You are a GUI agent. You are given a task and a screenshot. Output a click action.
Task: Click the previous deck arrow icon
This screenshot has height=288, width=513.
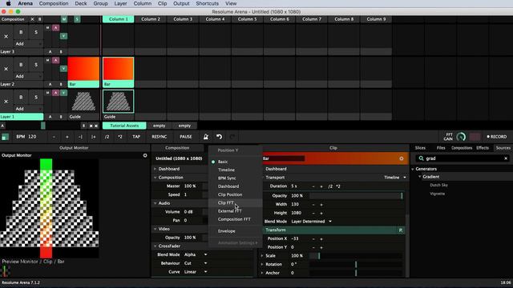click(91, 126)
